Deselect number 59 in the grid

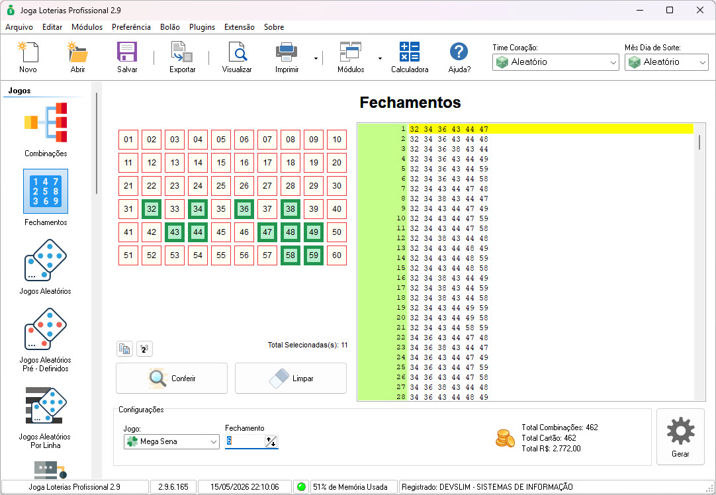point(313,255)
